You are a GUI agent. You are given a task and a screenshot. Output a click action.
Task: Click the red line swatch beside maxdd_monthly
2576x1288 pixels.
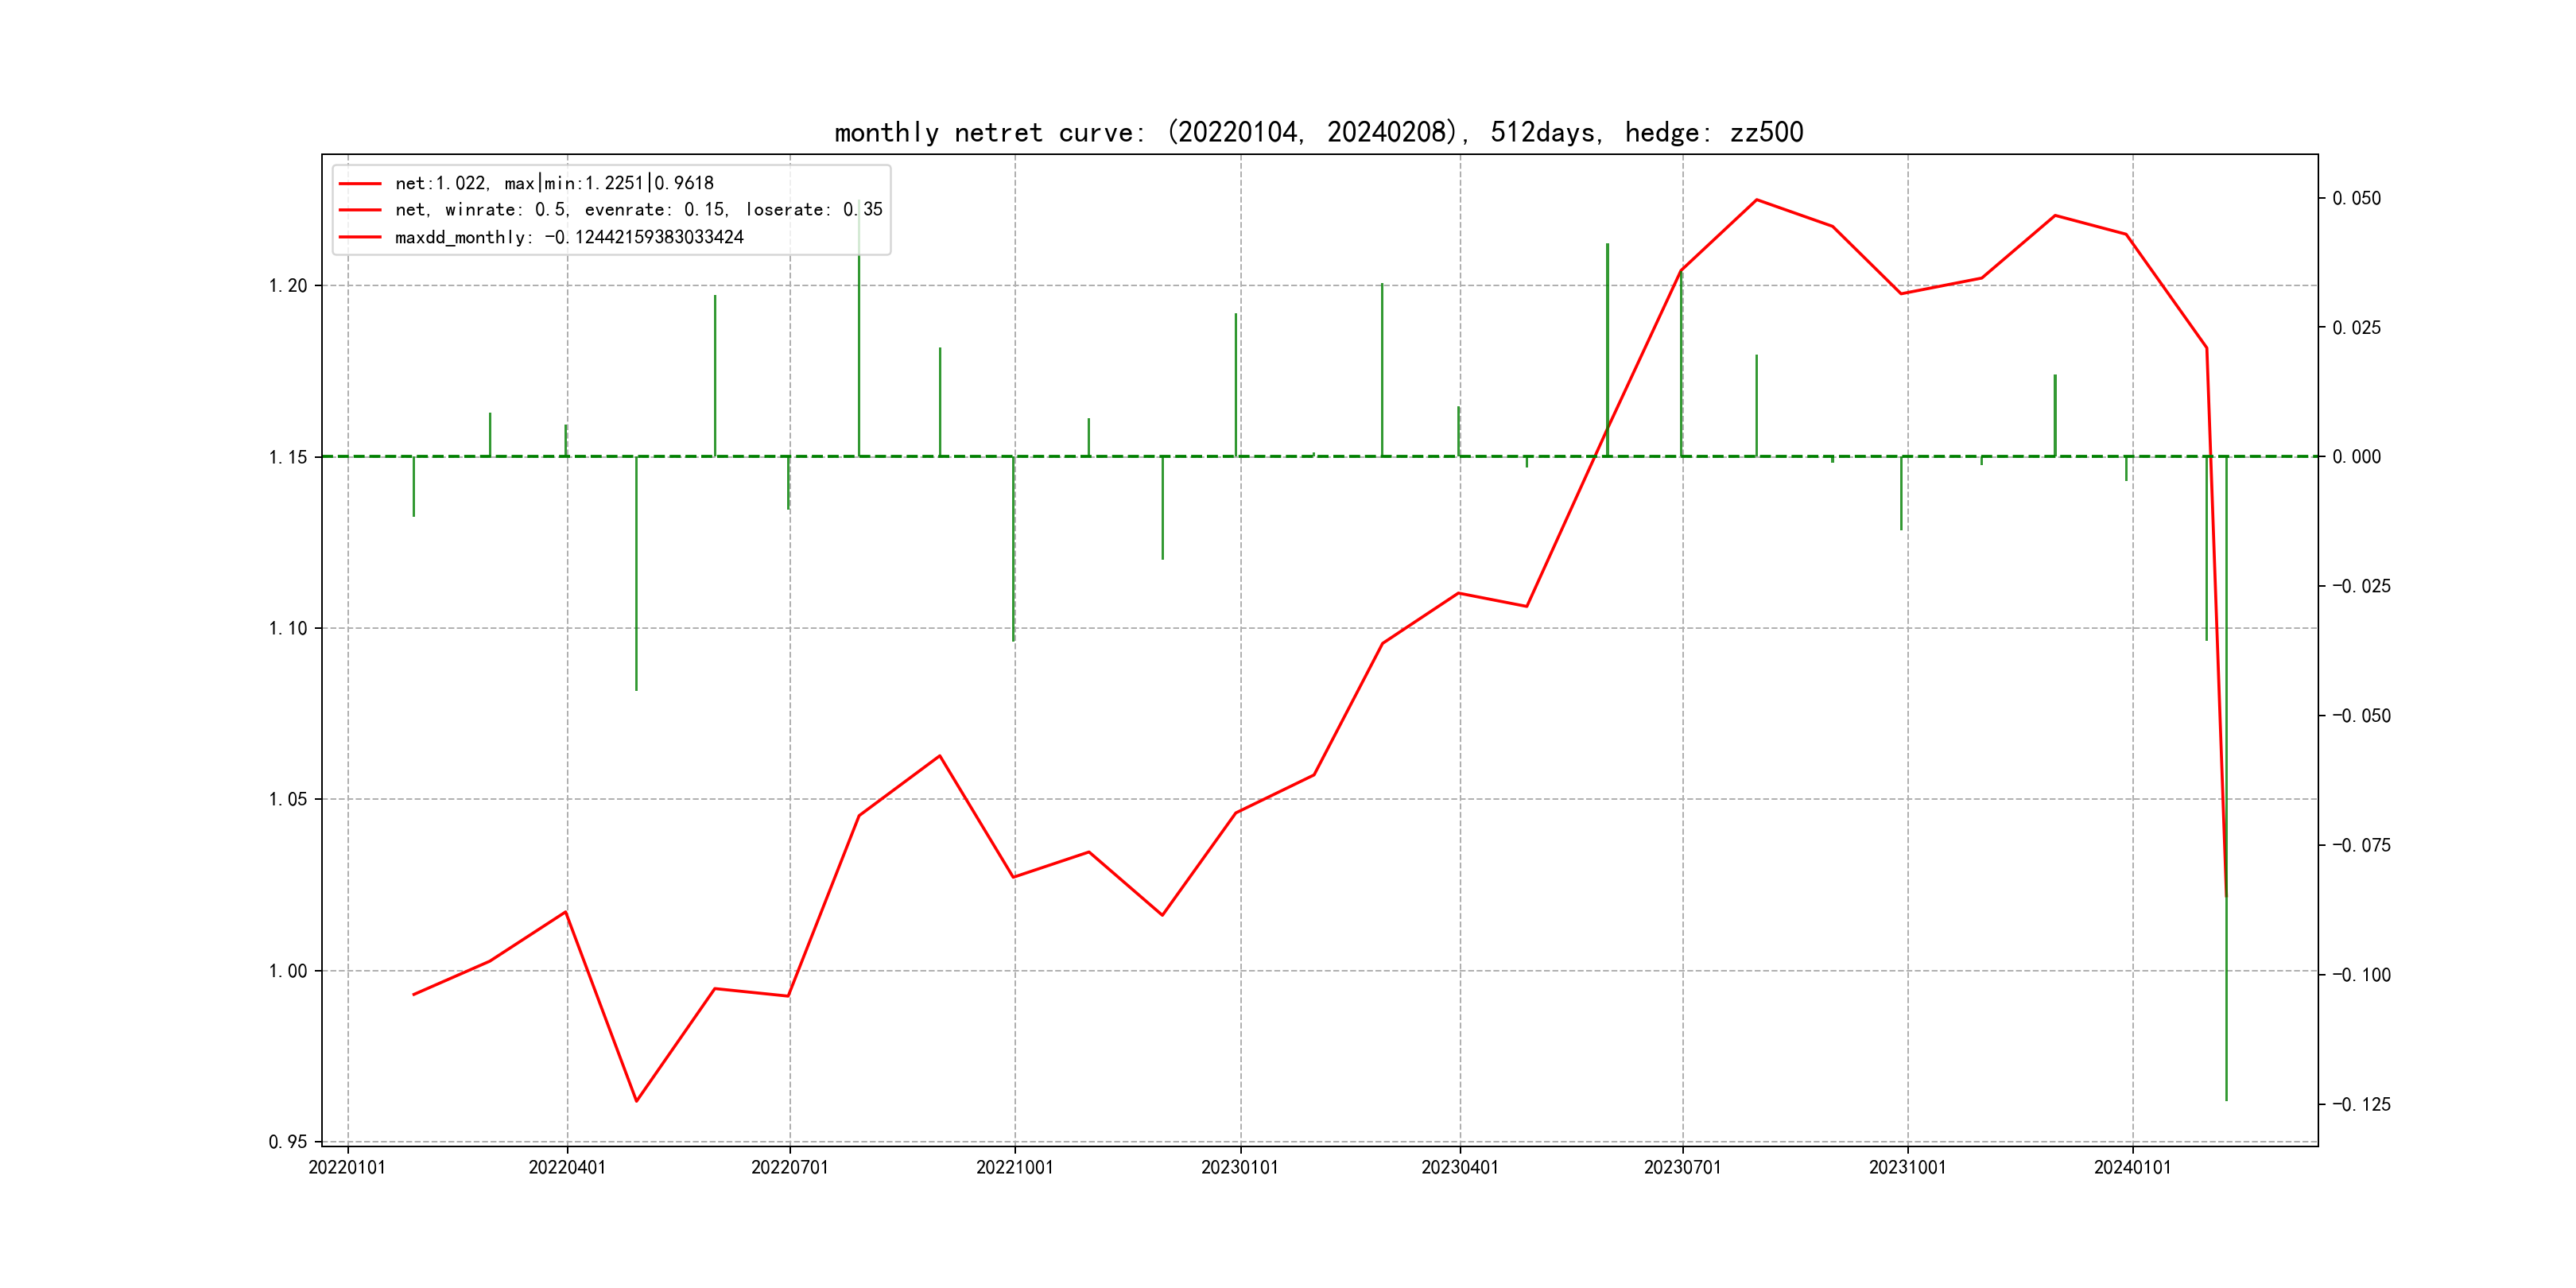point(360,237)
